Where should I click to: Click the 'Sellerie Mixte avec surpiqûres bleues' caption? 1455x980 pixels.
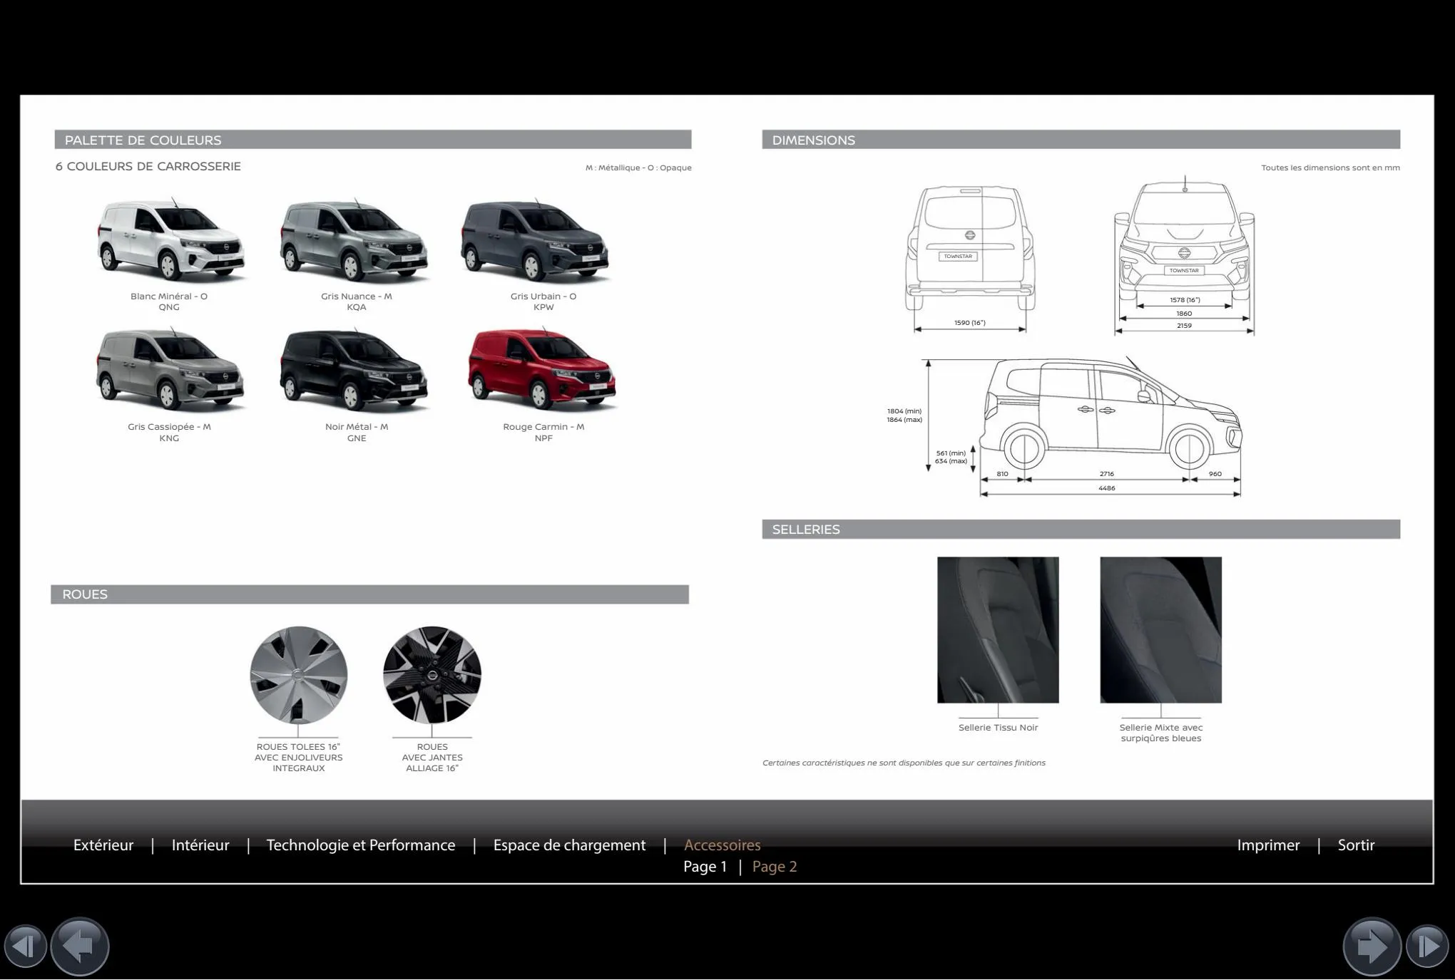click(1160, 733)
